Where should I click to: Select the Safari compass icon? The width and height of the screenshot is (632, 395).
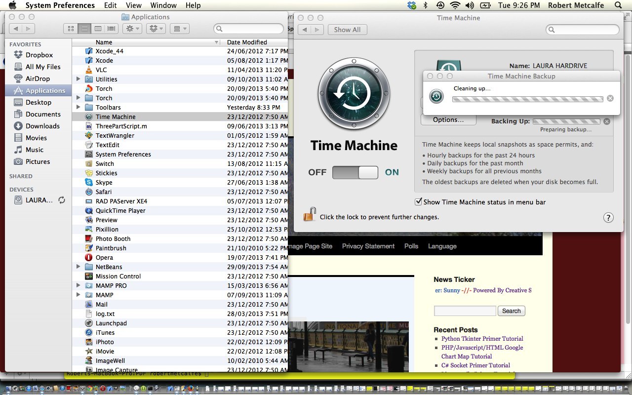(x=89, y=192)
